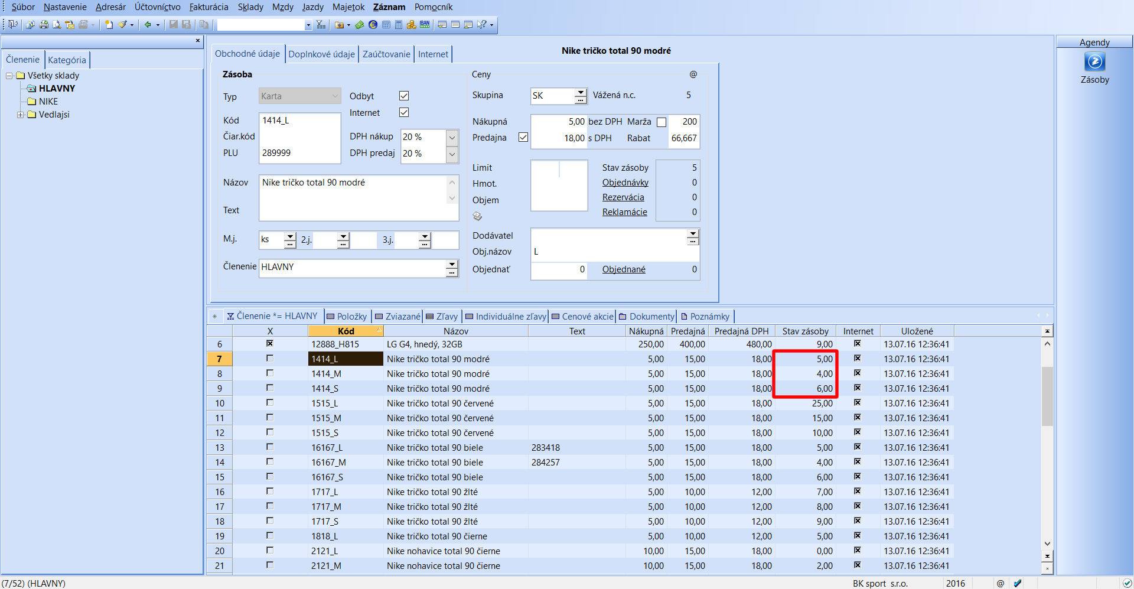Screen dimensions: 1134x589
Task: Click the first note panel toolbar icon
Action: (442, 25)
